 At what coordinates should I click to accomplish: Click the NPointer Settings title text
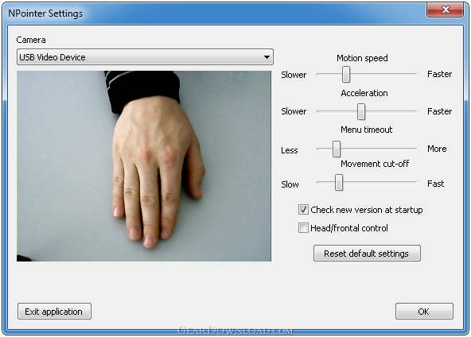(45, 14)
